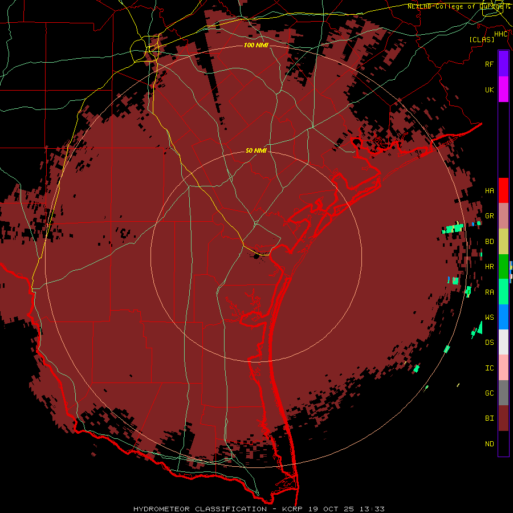Click the IC legend label

(x=489, y=368)
